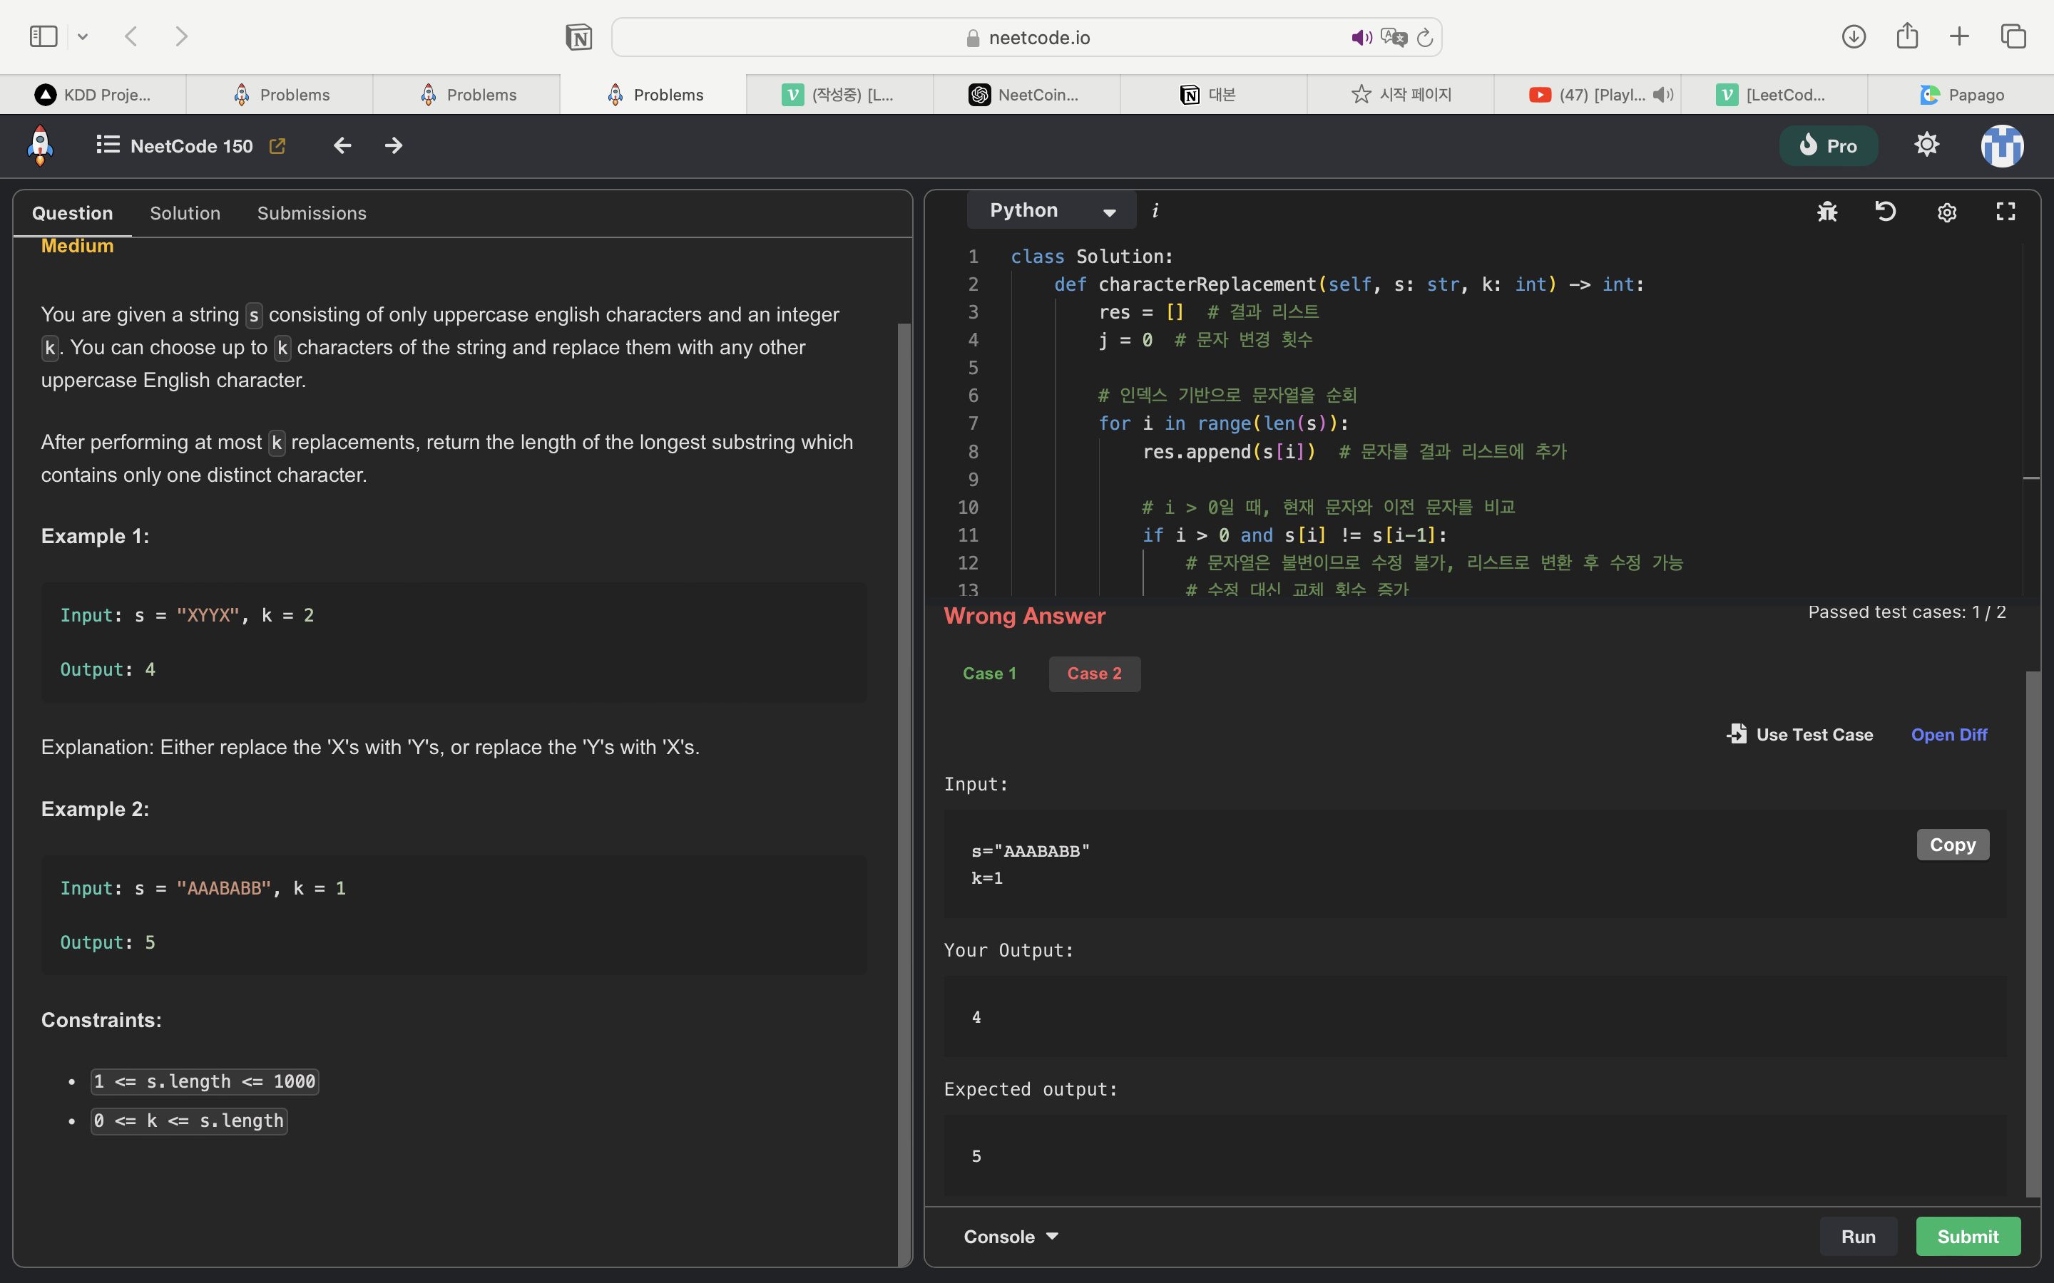Go to previous problem arrow
The image size is (2054, 1283).
pos(342,146)
